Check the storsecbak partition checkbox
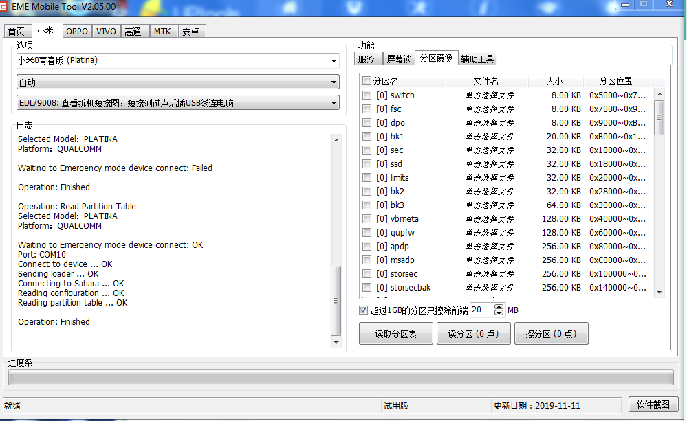Screen dimensions: 687x421 [367, 288]
